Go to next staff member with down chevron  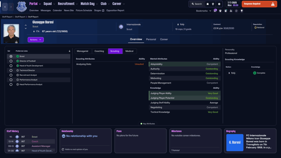26,28
